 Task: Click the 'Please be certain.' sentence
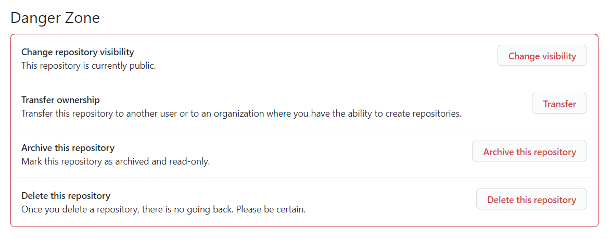(x=271, y=209)
